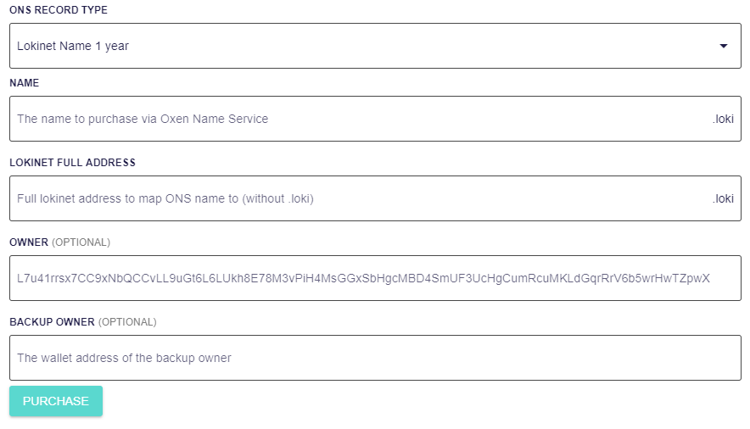Click the (OPTIONAL) hint beside Owner
The width and height of the screenshot is (750, 429).
81,242
